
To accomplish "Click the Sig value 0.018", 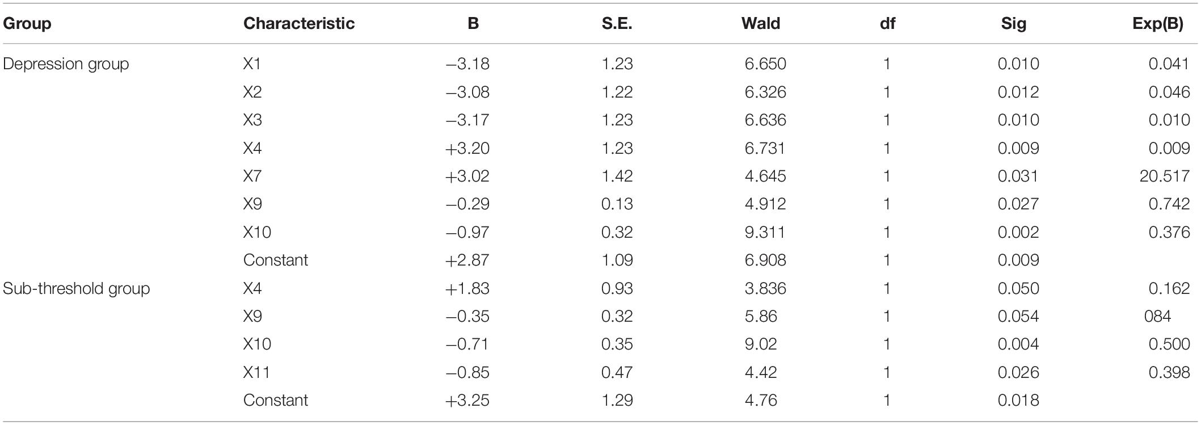I will [x=1018, y=400].
